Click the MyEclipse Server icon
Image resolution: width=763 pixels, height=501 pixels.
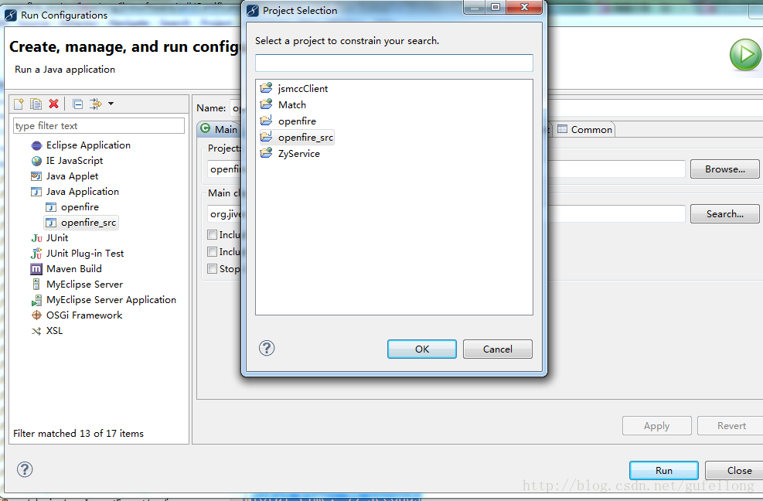[36, 285]
